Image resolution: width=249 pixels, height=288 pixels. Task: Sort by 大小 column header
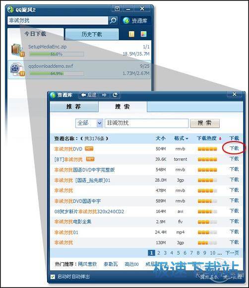(x=160, y=138)
